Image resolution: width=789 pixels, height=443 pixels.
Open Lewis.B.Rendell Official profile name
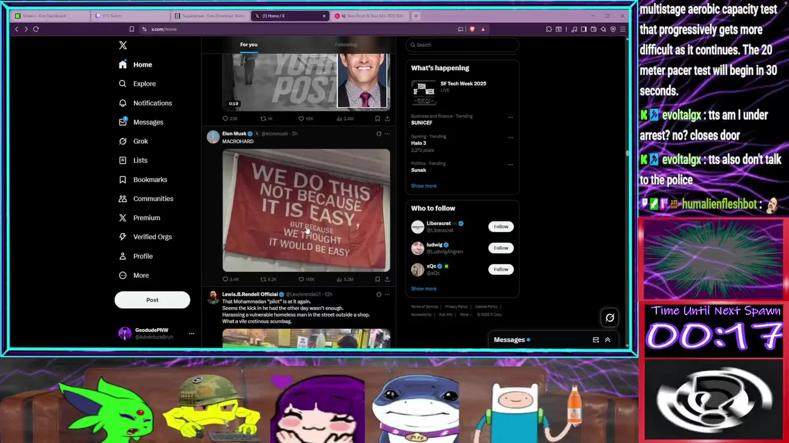point(250,294)
